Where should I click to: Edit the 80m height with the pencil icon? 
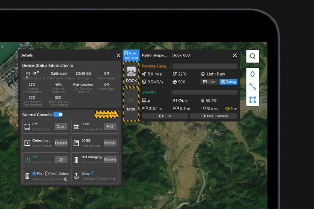[x=91, y=173]
